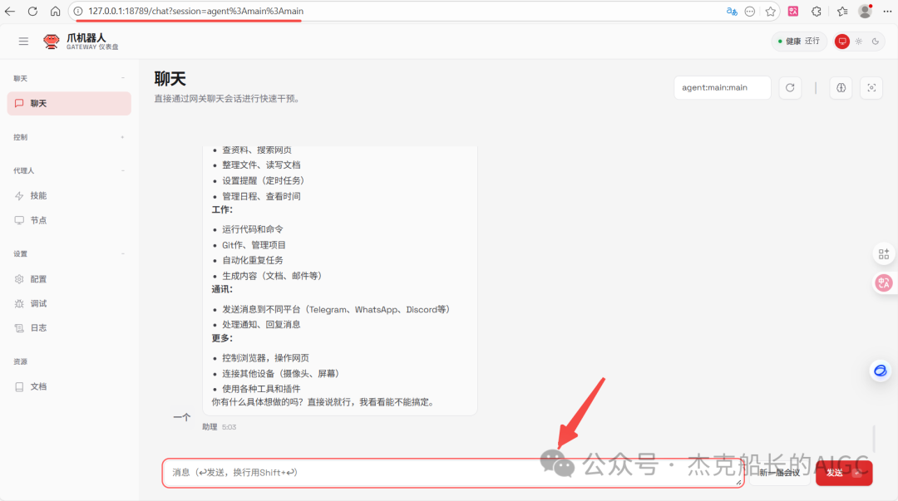
Task: Click the line 自动化重复任务
Action: pos(253,260)
